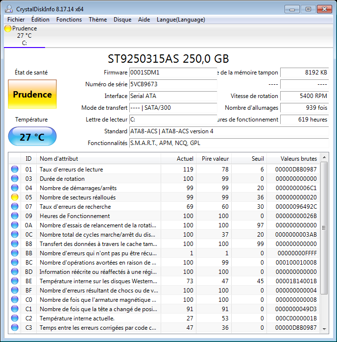The image size is (337, 342).
Task: Open the Langue(Language) menu
Action: coord(181,20)
